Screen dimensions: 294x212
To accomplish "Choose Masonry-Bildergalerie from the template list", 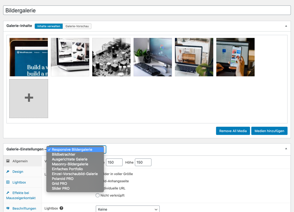I will tap(70, 164).
